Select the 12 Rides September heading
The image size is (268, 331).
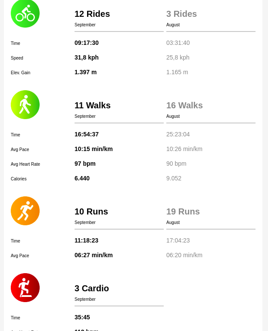(x=92, y=14)
